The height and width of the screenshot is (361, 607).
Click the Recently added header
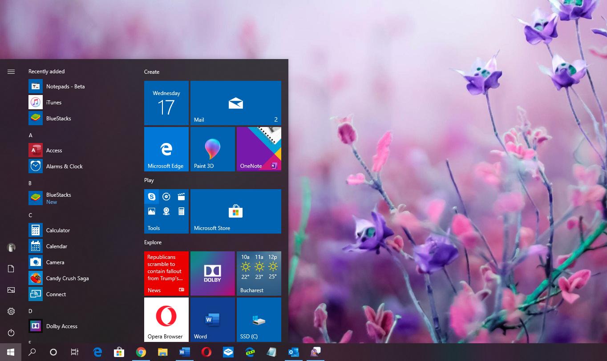(46, 71)
